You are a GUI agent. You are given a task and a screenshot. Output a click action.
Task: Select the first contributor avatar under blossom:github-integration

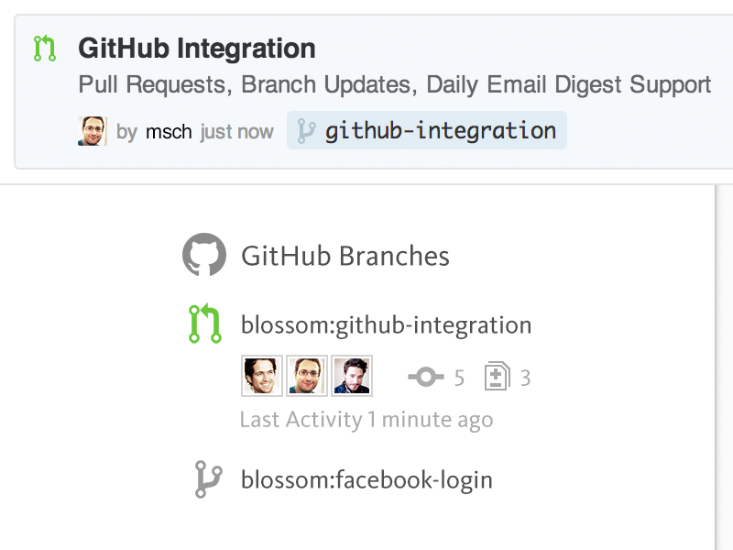(x=262, y=376)
